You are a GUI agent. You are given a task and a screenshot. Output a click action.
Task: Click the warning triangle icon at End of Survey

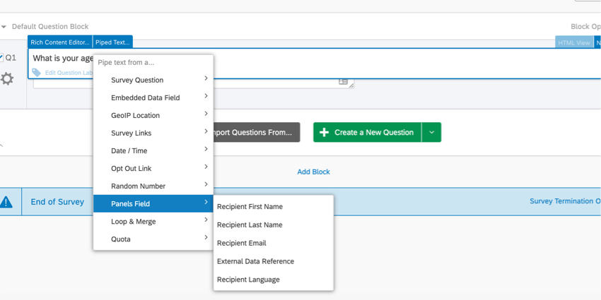(6, 202)
